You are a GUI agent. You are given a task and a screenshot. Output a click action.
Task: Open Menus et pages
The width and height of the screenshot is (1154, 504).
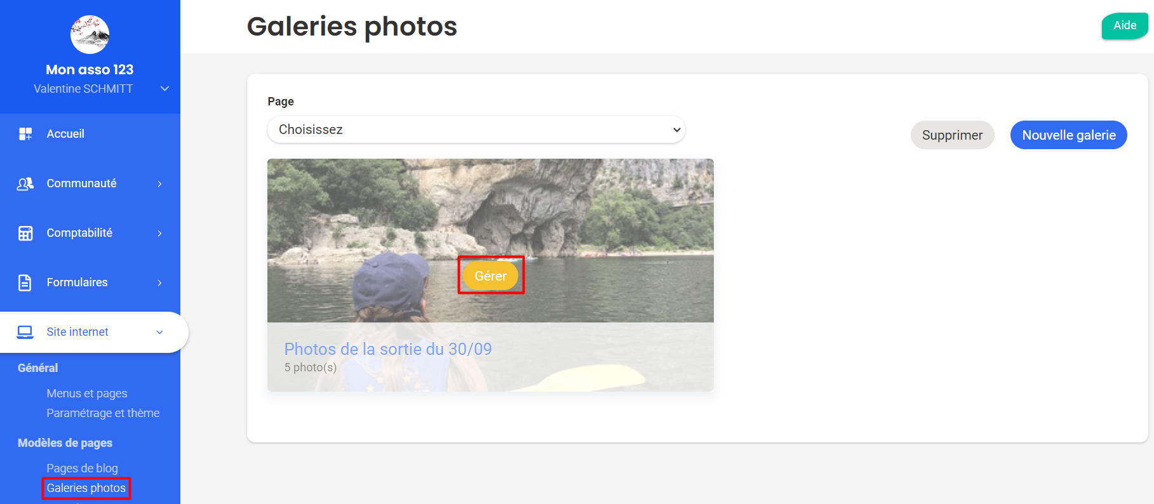point(87,394)
